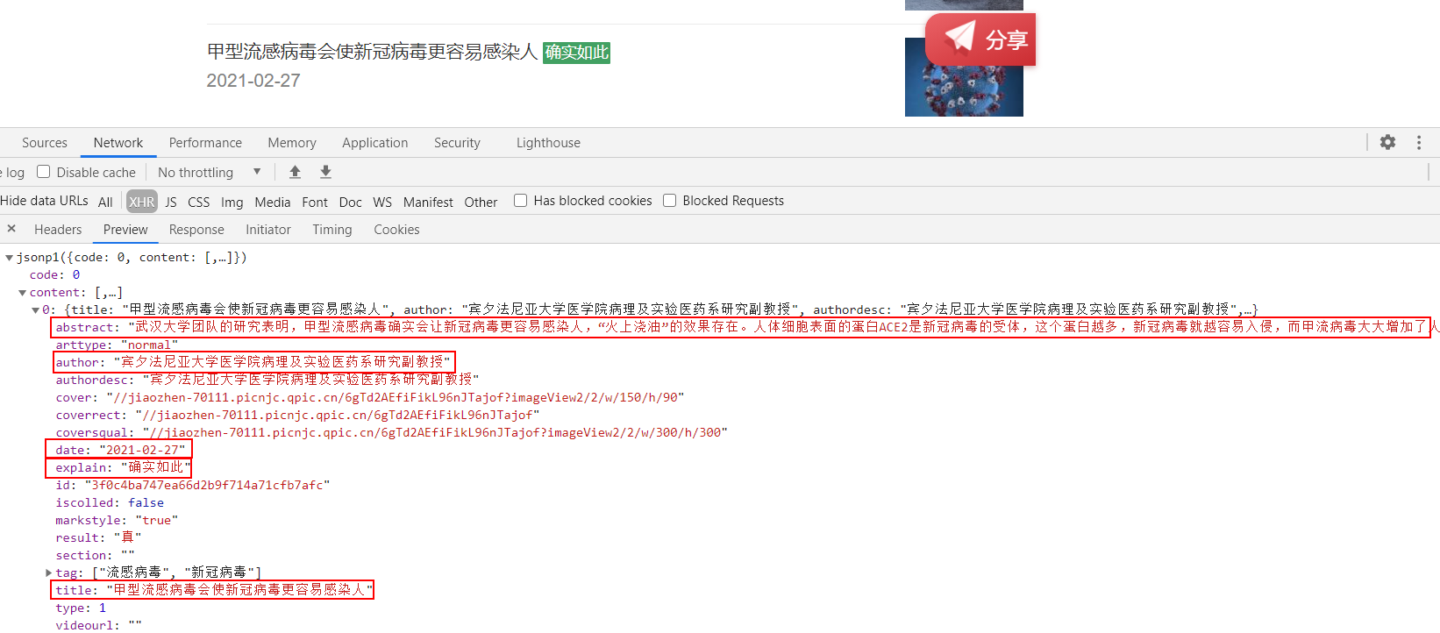This screenshot has width=1440, height=633.
Task: Select the arttype: "normal" row
Action: click(117, 345)
